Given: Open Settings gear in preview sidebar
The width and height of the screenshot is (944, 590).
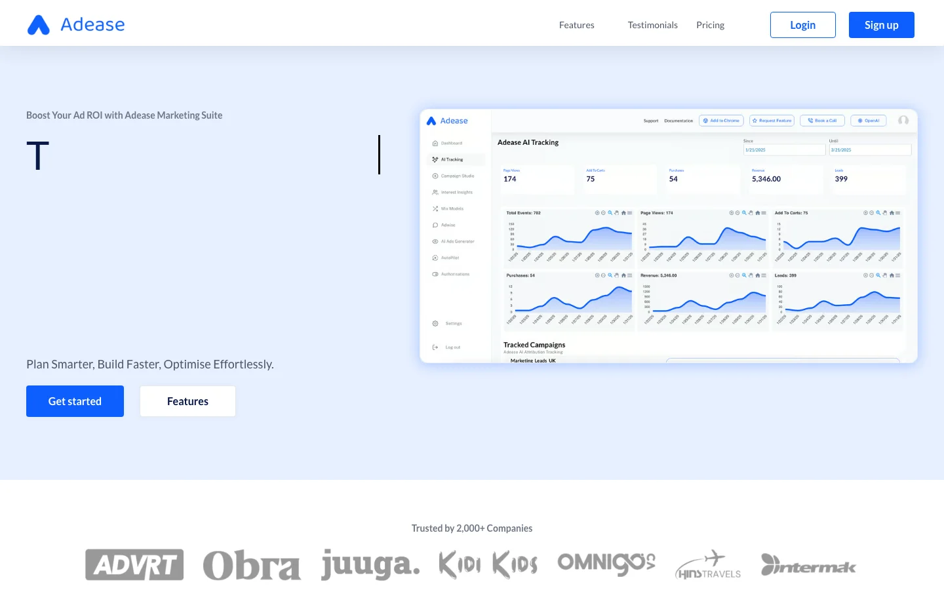Looking at the screenshot, I should click(x=435, y=323).
